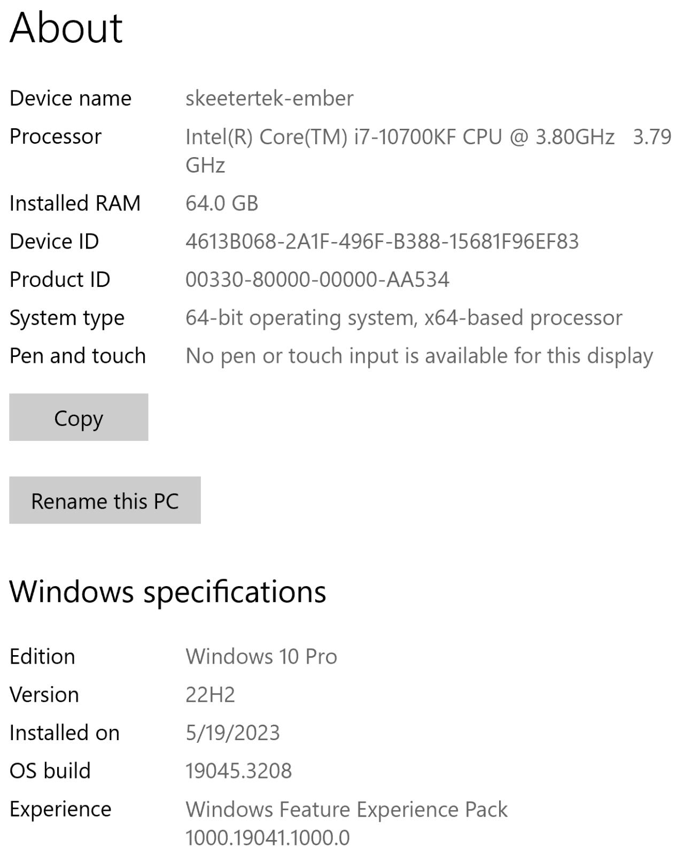Viewport: 684px width, 855px height.
Task: Click the Device name label
Action: tap(70, 98)
